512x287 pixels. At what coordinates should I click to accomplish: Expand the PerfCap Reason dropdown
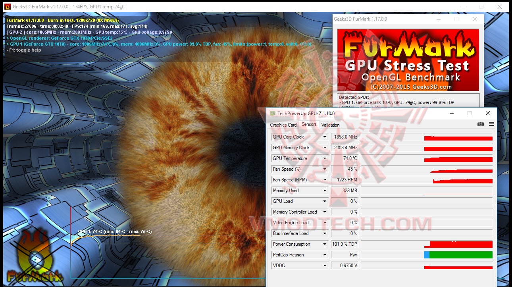point(325,255)
